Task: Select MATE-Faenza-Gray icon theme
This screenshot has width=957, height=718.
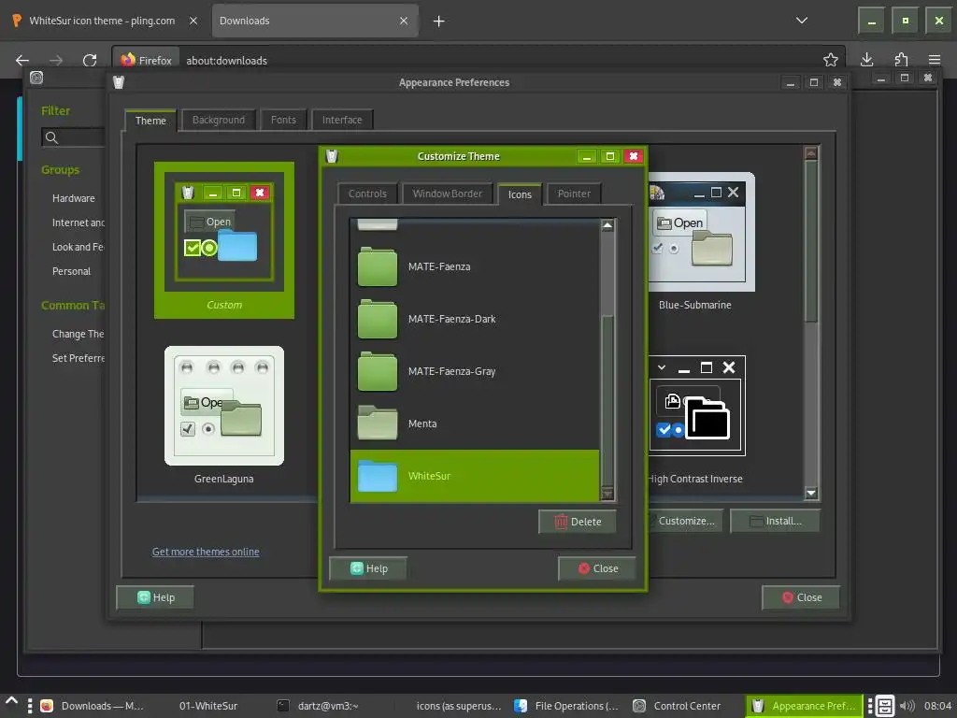Action: click(x=475, y=371)
